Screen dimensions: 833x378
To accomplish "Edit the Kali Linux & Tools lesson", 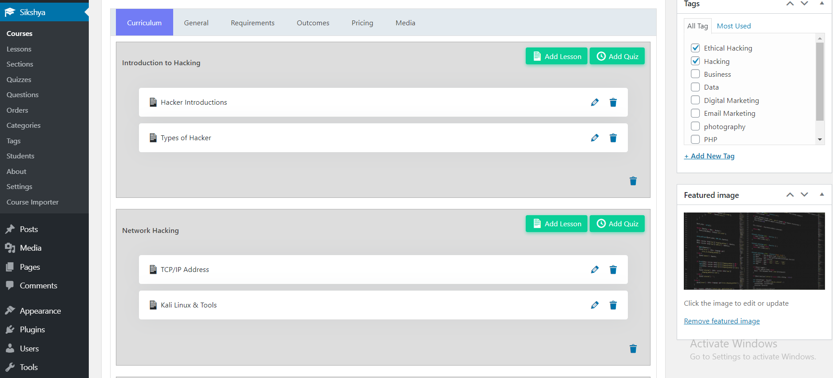I will coord(595,305).
